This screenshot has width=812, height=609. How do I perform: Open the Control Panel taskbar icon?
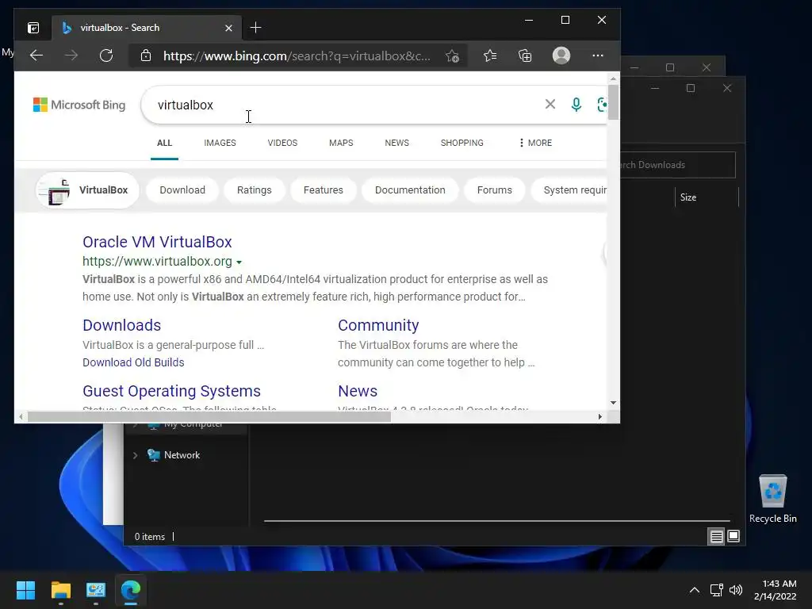click(x=96, y=590)
